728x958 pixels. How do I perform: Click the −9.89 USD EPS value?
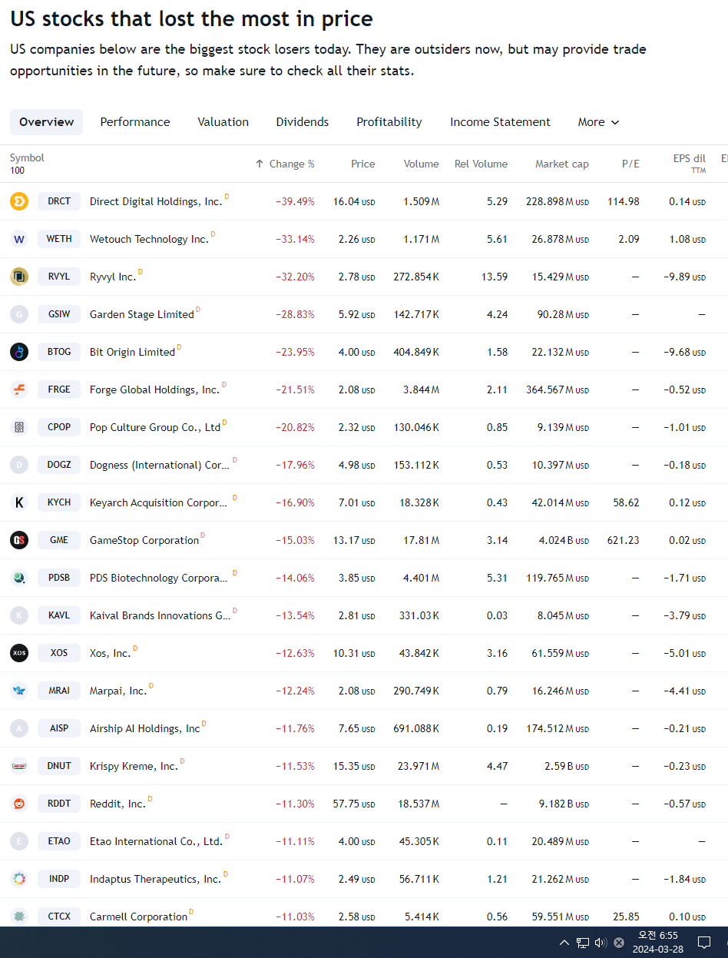[685, 277]
